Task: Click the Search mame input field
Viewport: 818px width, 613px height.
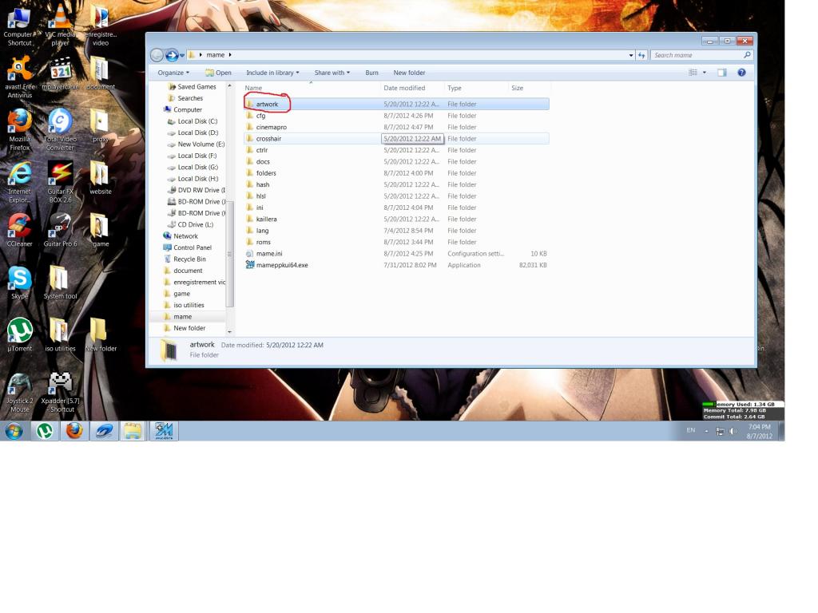Action: coord(697,55)
